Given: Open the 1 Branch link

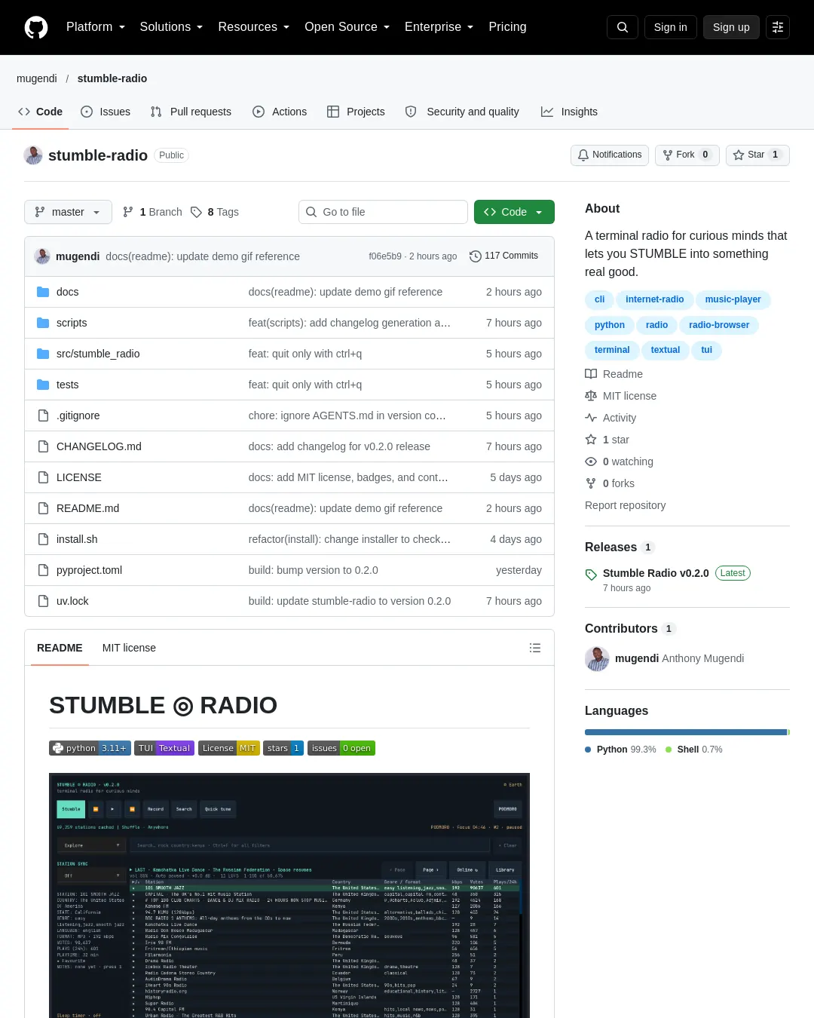Looking at the screenshot, I should 152,212.
